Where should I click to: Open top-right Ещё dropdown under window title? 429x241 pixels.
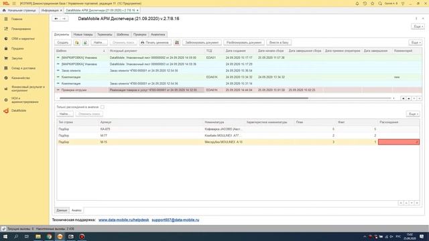(418, 27)
